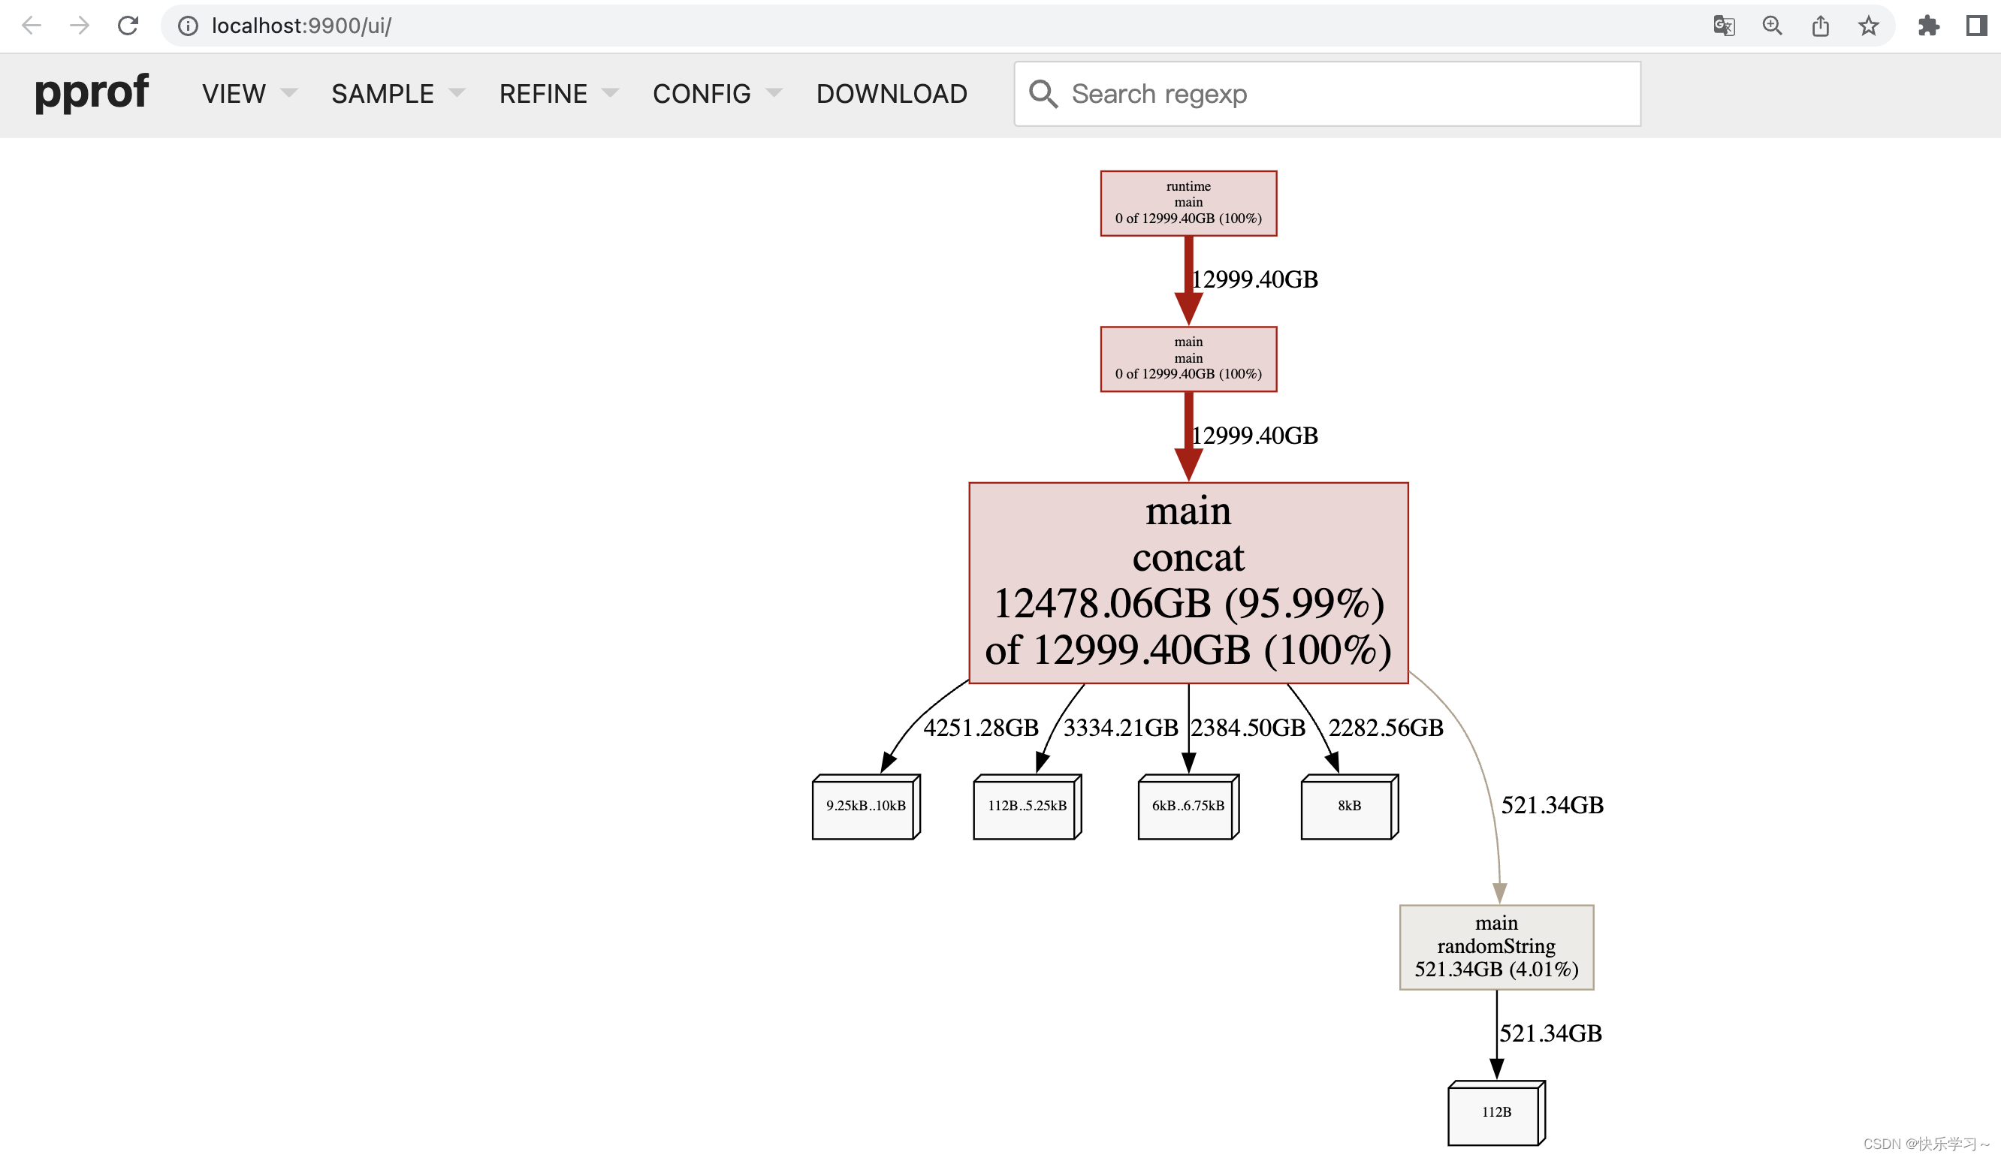Reload the page
Image resolution: width=2001 pixels, height=1158 pixels.
128,26
